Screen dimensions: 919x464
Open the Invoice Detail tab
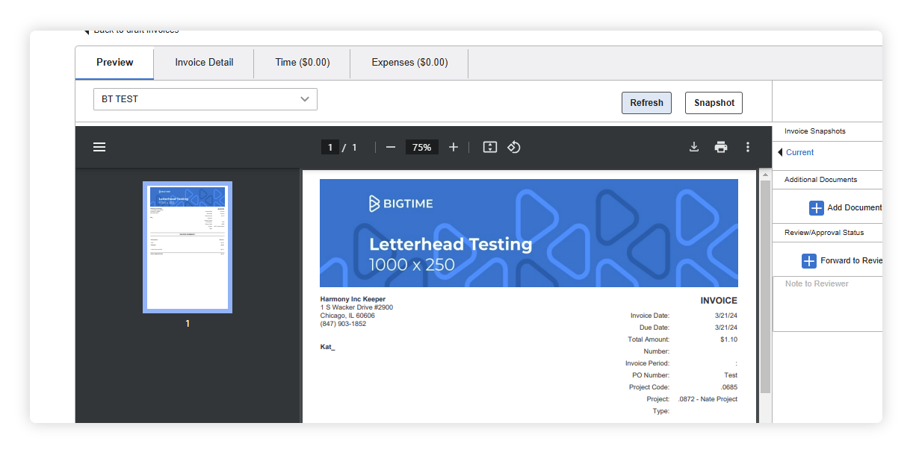tap(204, 63)
